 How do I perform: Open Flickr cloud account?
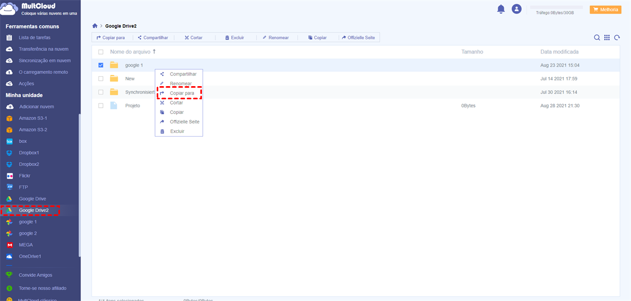(x=25, y=176)
